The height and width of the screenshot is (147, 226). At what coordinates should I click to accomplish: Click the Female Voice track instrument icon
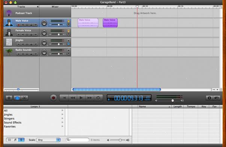point(9,33)
